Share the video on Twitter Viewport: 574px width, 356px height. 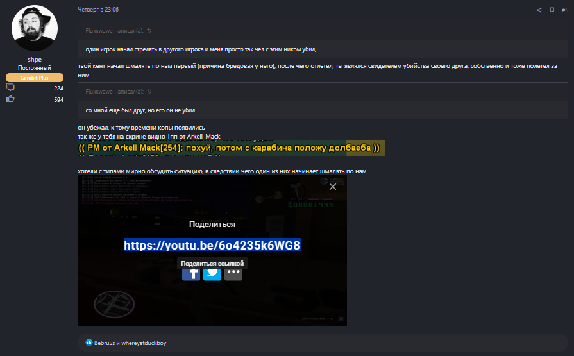[212, 272]
